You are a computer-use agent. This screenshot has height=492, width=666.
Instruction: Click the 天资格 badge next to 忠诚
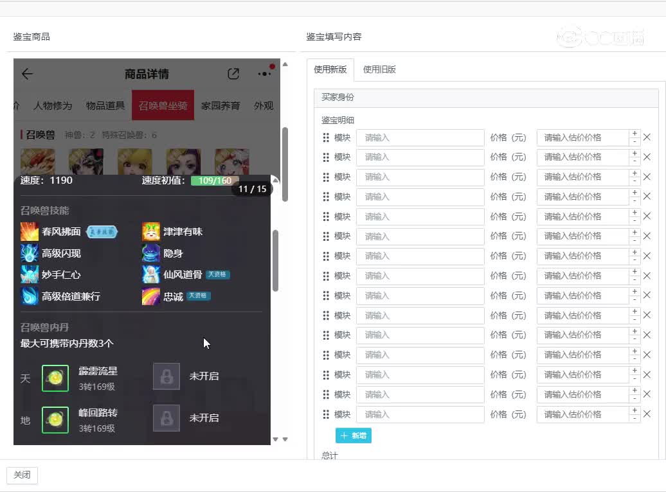coord(199,295)
